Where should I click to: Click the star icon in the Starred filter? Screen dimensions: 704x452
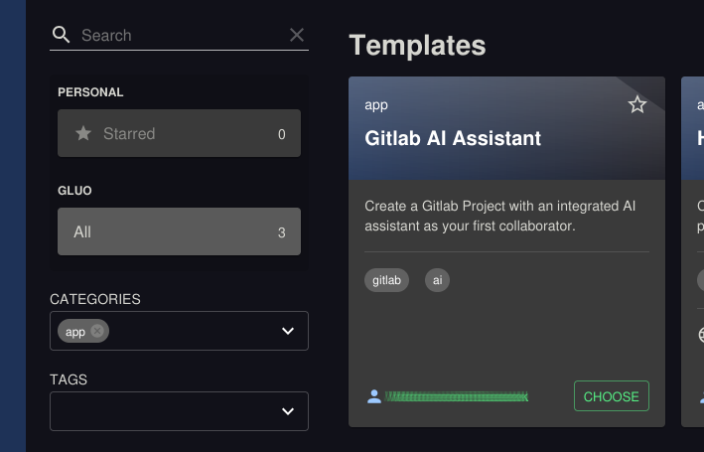pyautogui.click(x=83, y=133)
